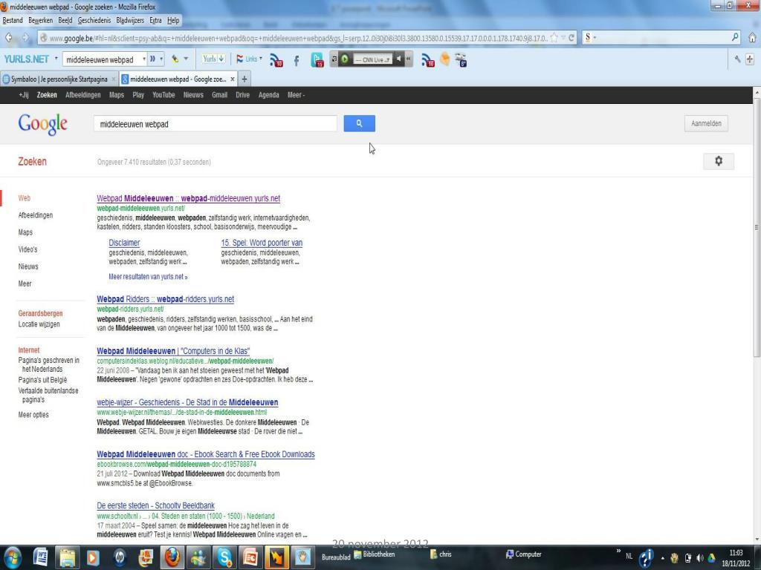The height and width of the screenshot is (570, 761).
Task: Click the taskbar volume speaker icon
Action: 700,558
